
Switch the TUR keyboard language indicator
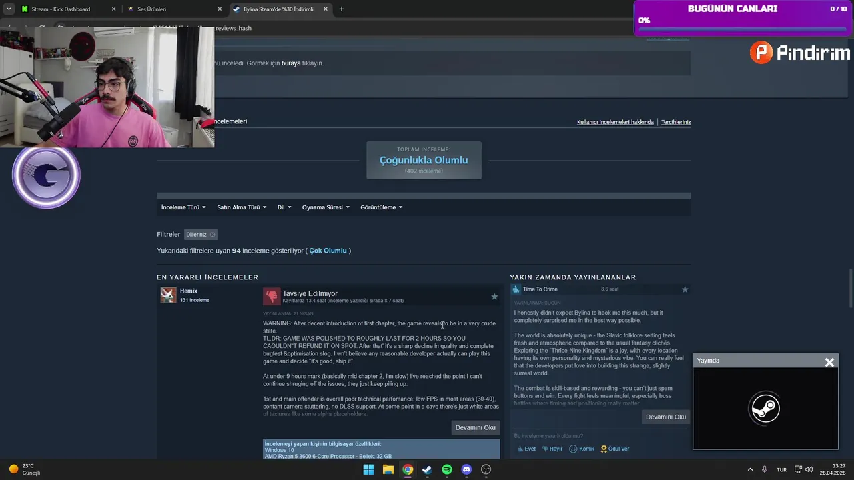[x=781, y=469]
